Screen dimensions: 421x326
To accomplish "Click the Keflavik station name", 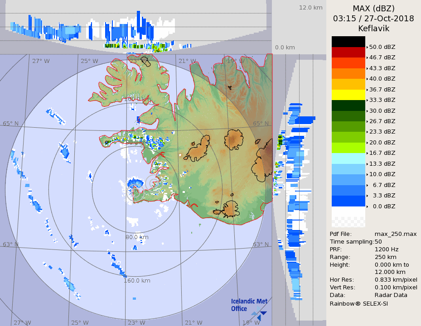I will (373, 29).
